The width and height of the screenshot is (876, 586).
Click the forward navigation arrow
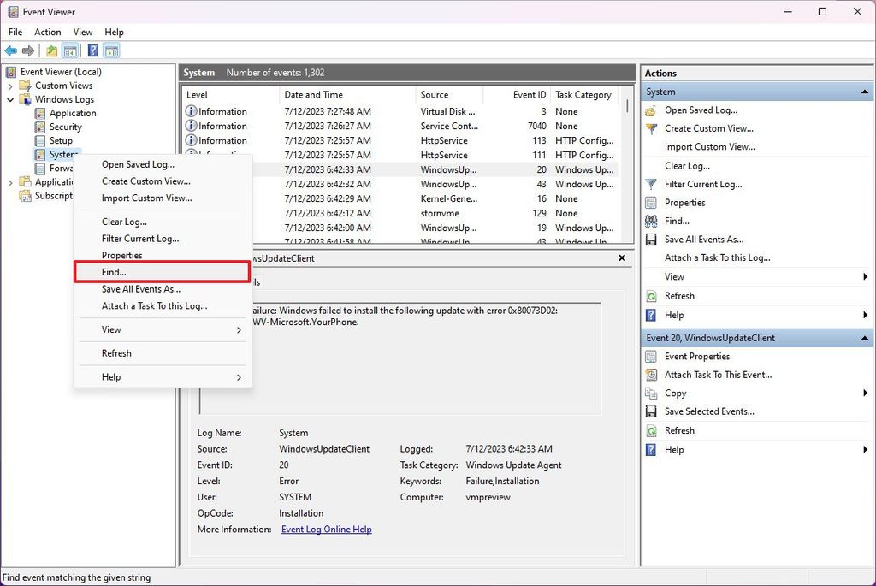coord(27,50)
